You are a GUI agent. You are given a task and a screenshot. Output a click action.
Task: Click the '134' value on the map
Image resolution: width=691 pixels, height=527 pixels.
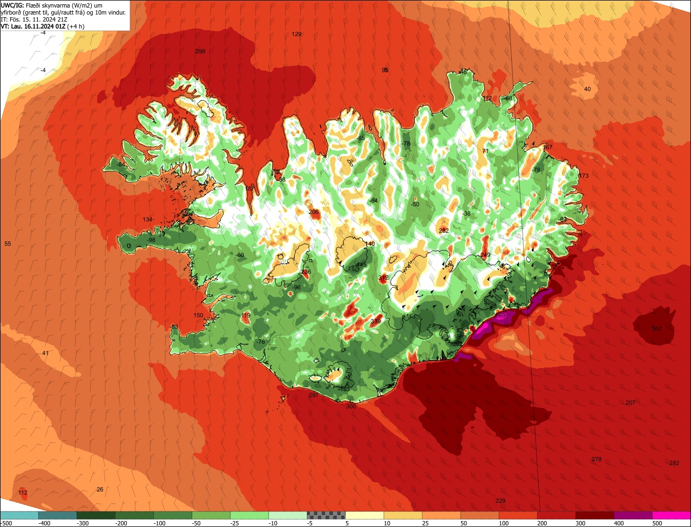(x=147, y=219)
